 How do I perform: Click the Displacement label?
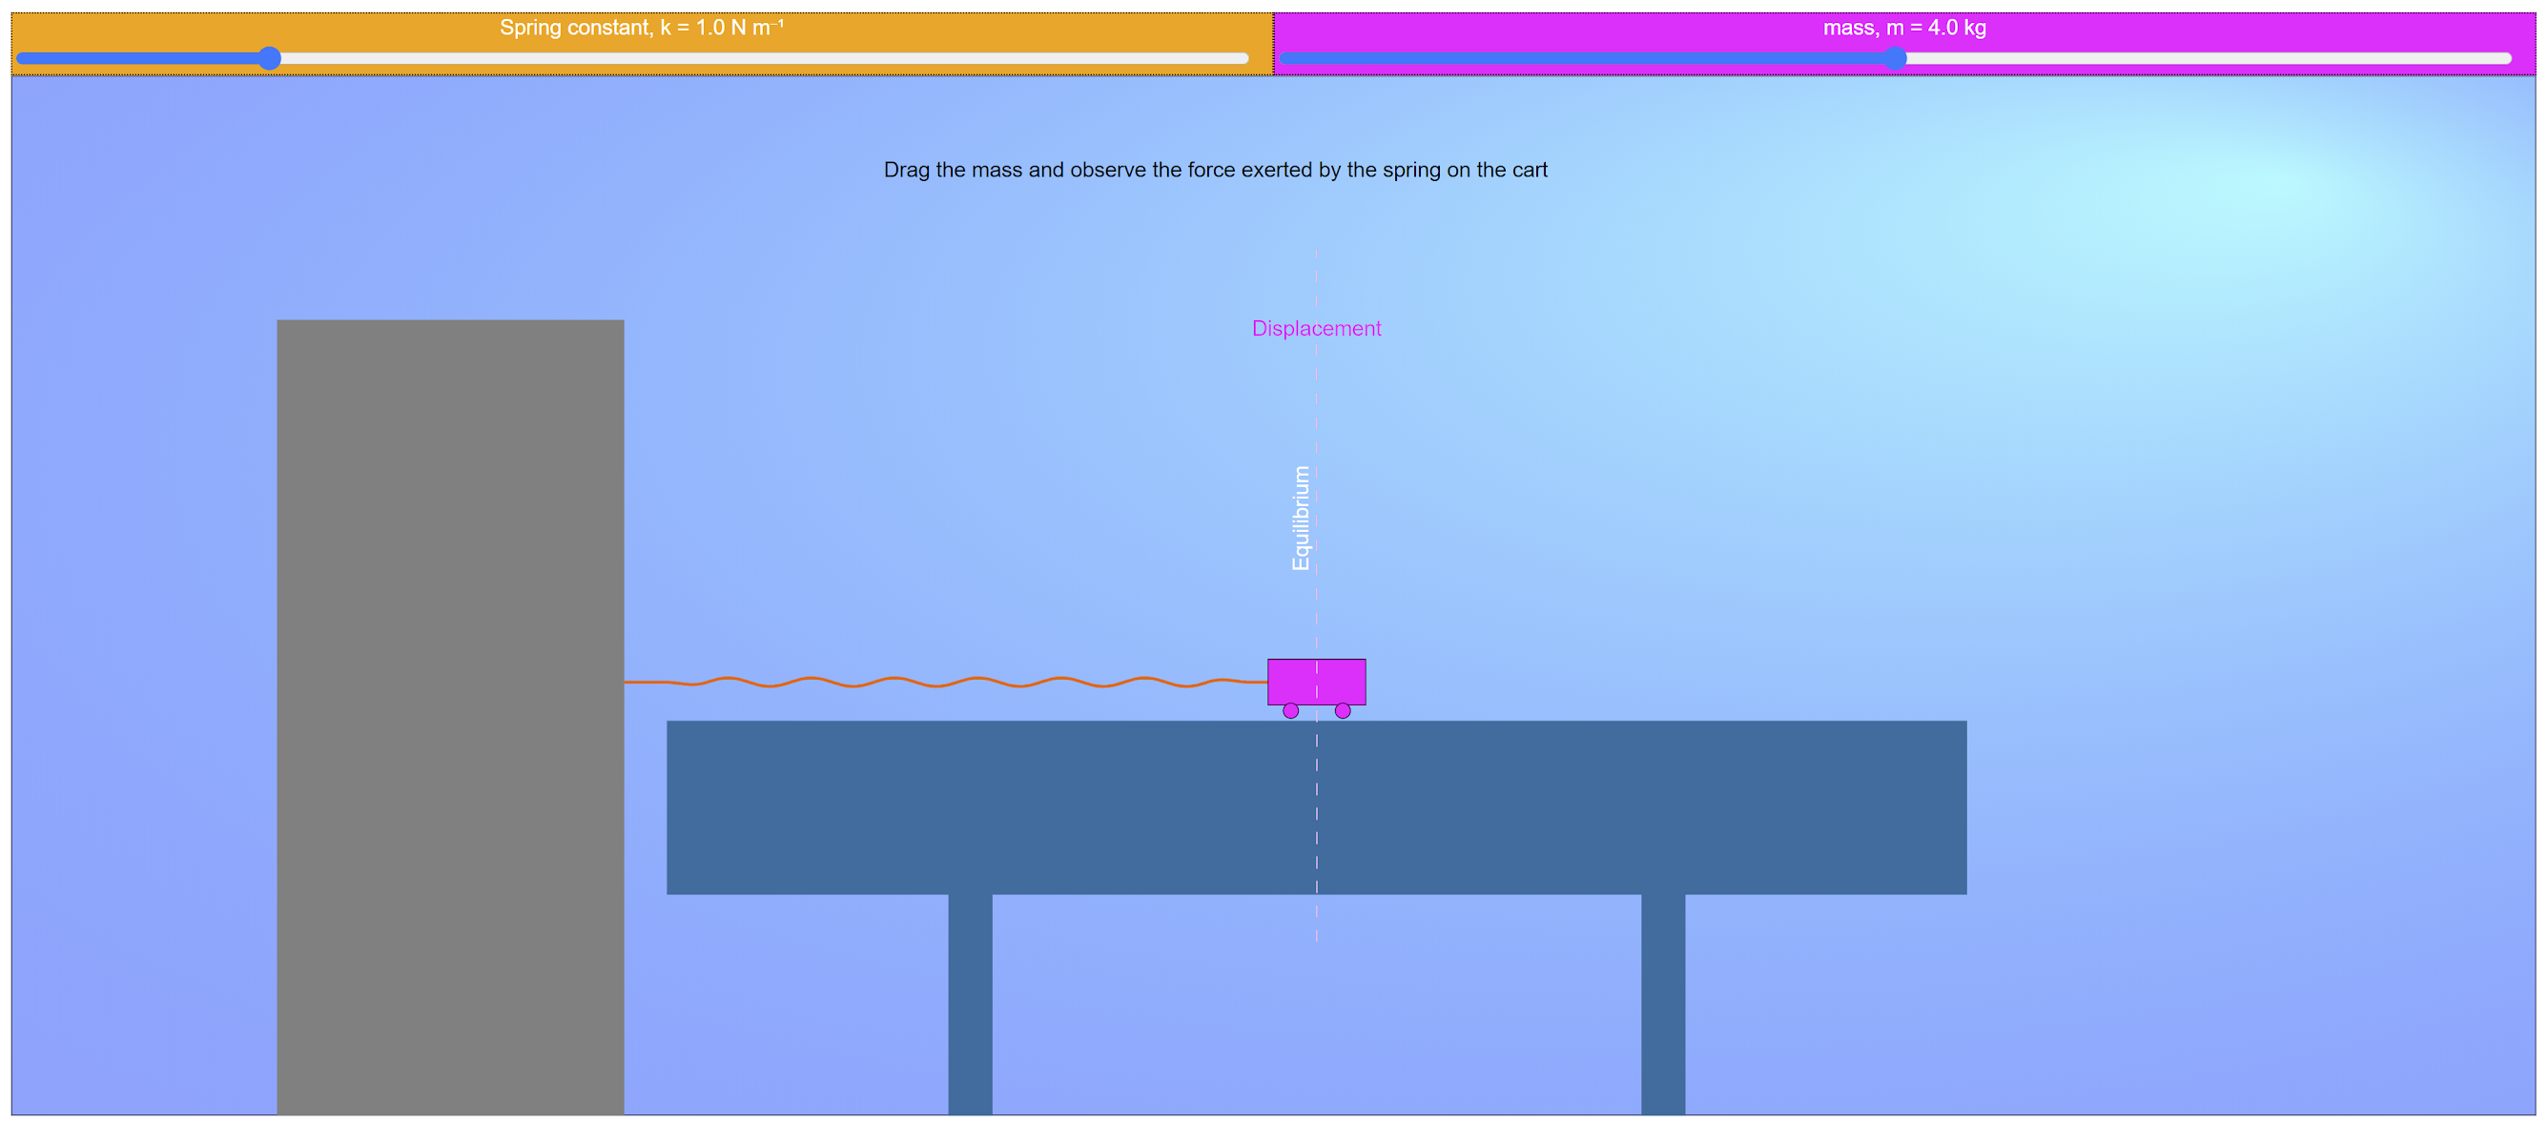point(1316,328)
